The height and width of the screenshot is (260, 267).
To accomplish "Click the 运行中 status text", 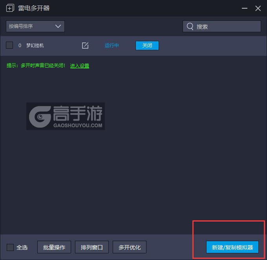I will (112, 46).
